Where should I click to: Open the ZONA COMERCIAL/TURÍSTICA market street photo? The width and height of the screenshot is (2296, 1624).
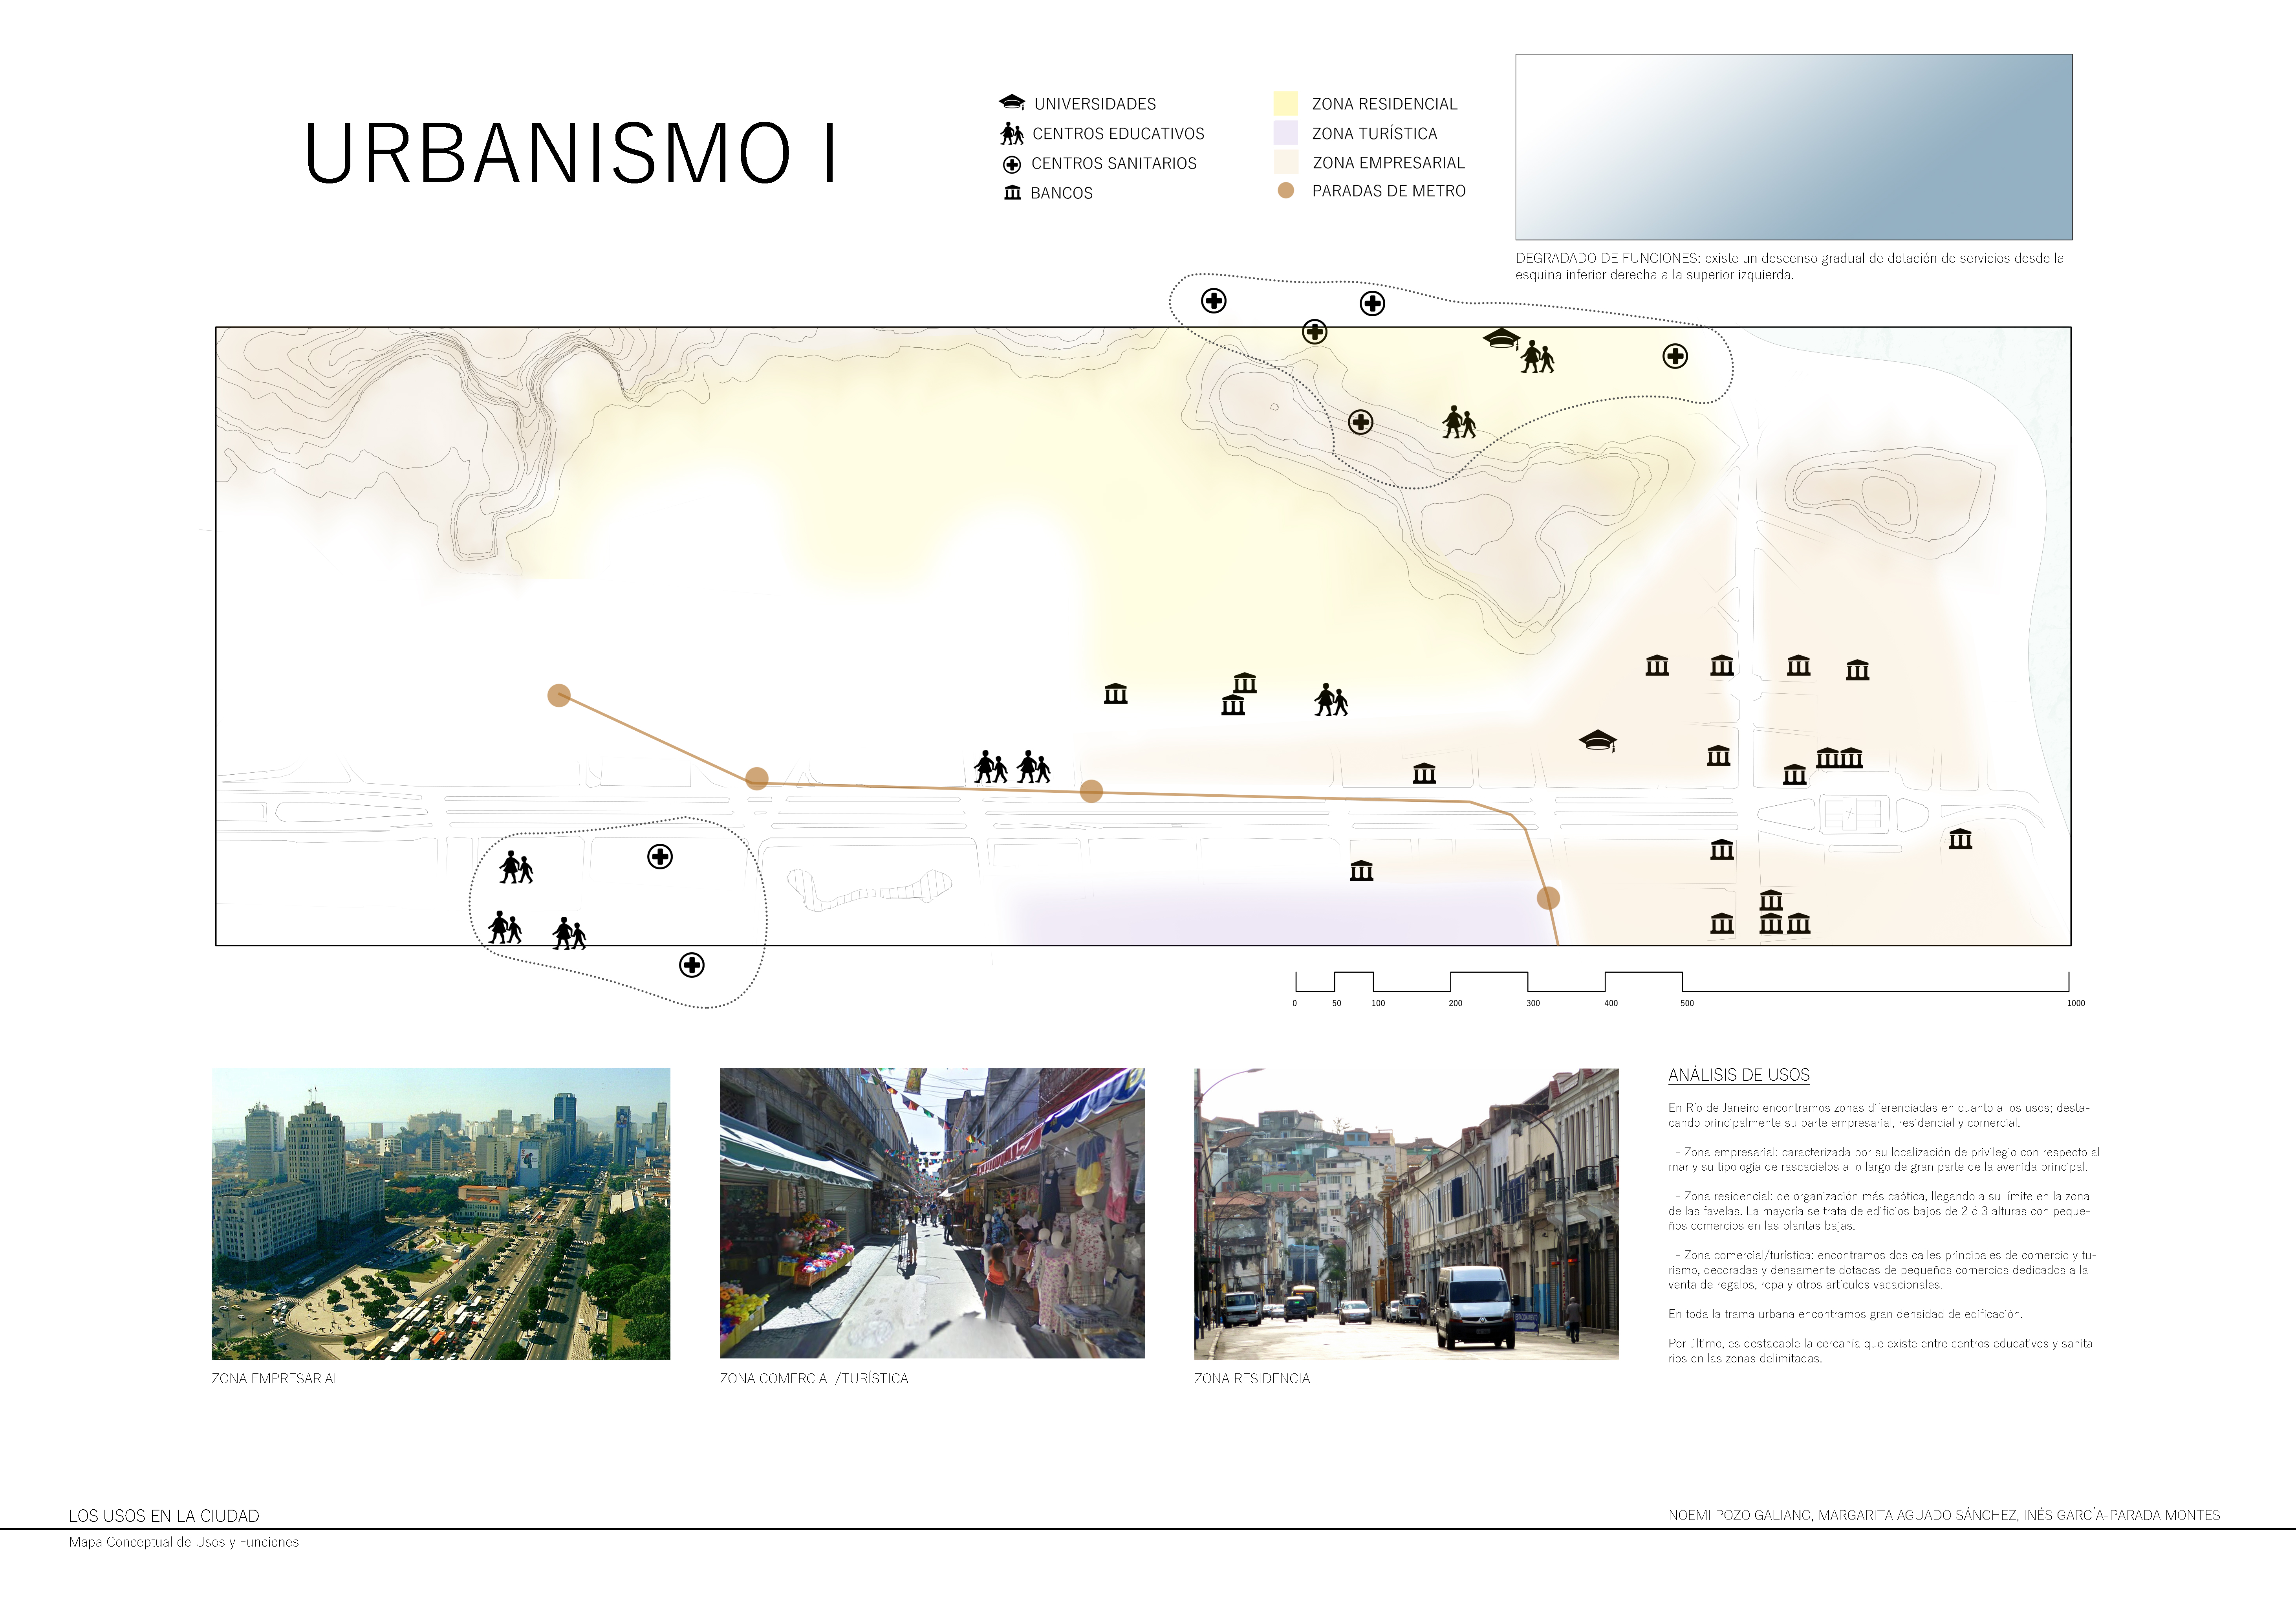(932, 1213)
